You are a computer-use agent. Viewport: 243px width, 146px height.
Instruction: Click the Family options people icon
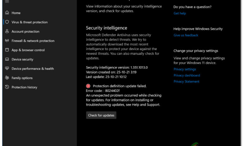(7, 78)
